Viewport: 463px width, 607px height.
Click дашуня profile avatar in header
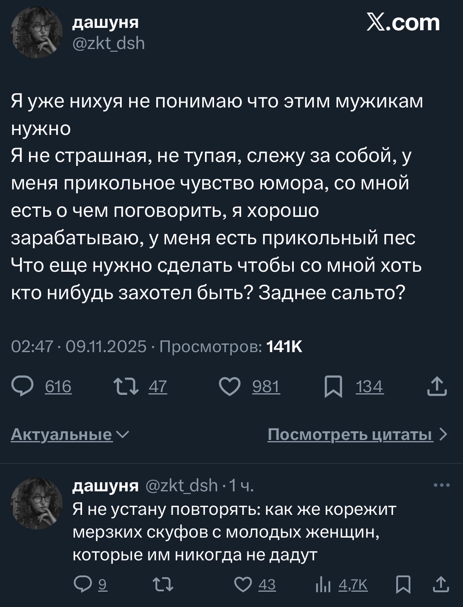(x=37, y=33)
